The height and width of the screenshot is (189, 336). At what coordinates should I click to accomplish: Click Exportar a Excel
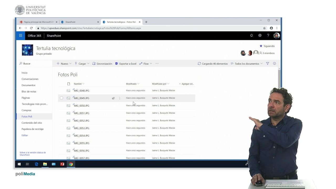126,64
